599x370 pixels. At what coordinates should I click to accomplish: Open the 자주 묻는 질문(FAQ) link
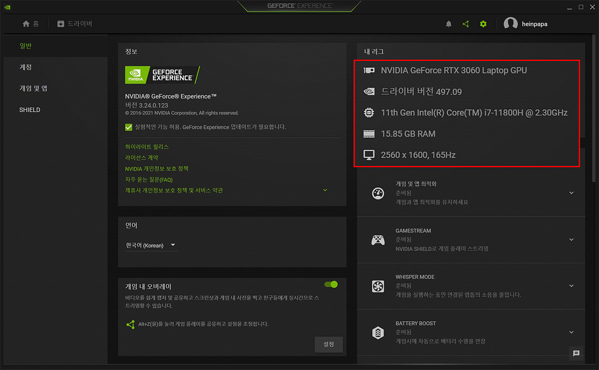point(149,180)
